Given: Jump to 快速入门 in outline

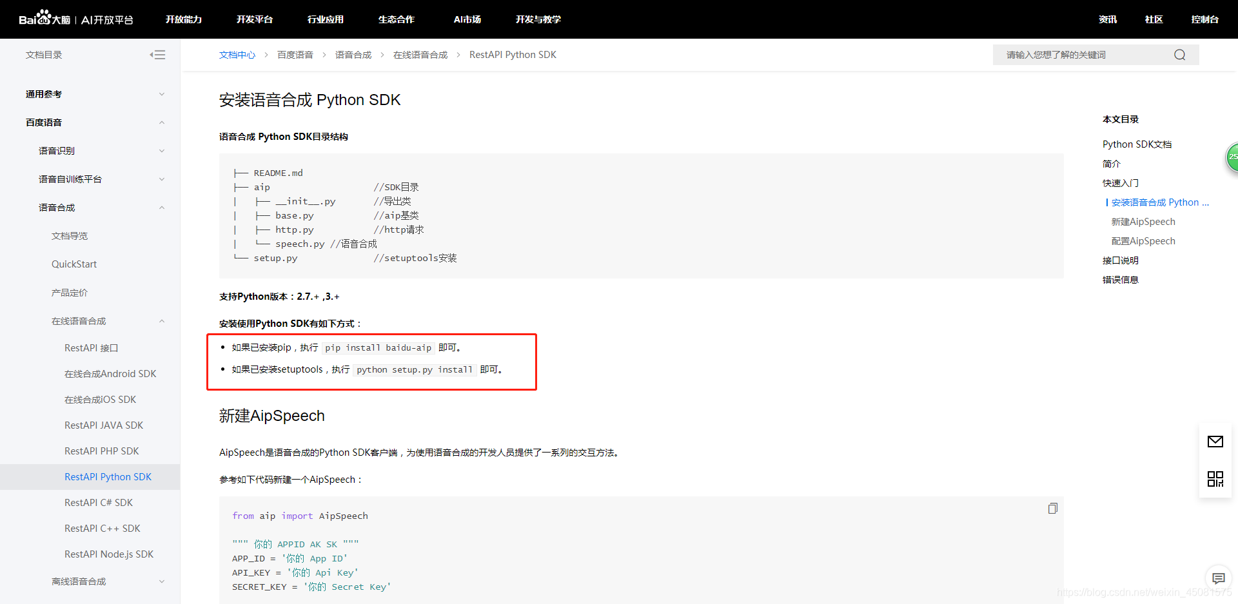Looking at the screenshot, I should pos(1121,183).
